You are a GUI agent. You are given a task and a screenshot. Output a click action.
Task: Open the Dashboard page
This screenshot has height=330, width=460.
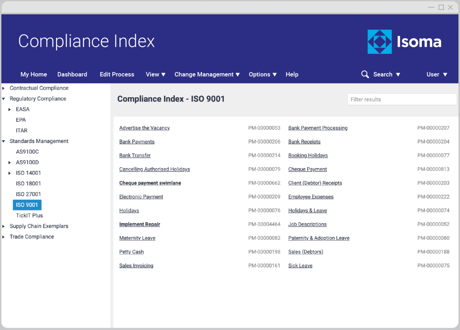pyautogui.click(x=72, y=74)
